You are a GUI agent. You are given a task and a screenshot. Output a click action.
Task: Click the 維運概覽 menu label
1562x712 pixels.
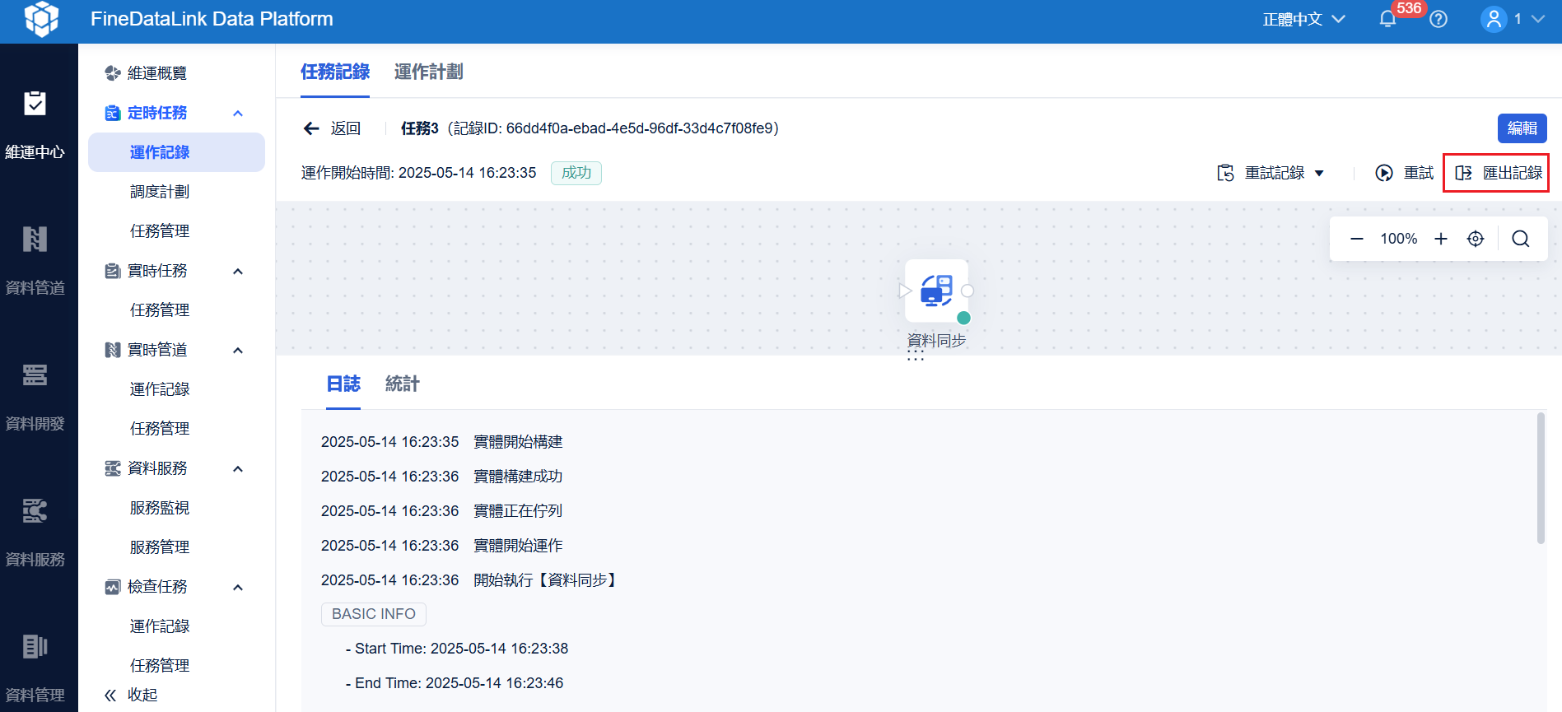(x=157, y=73)
